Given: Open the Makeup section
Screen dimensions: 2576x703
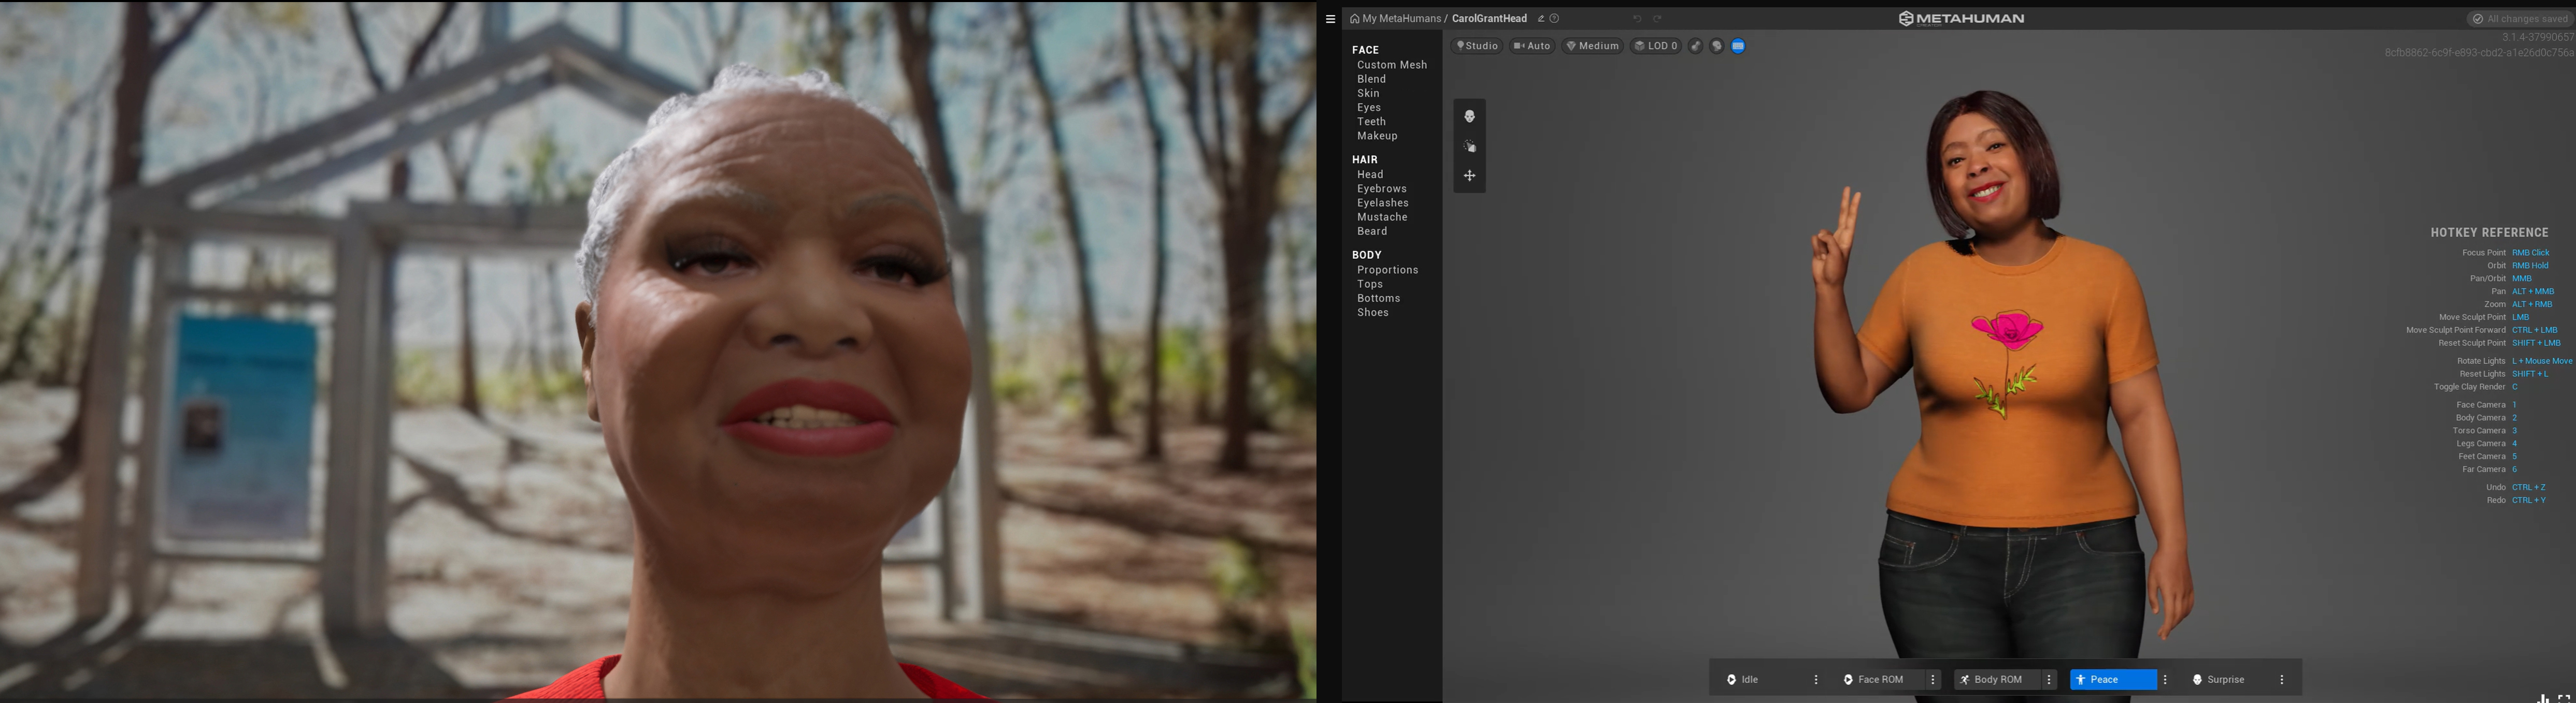Looking at the screenshot, I should coord(1377,136).
